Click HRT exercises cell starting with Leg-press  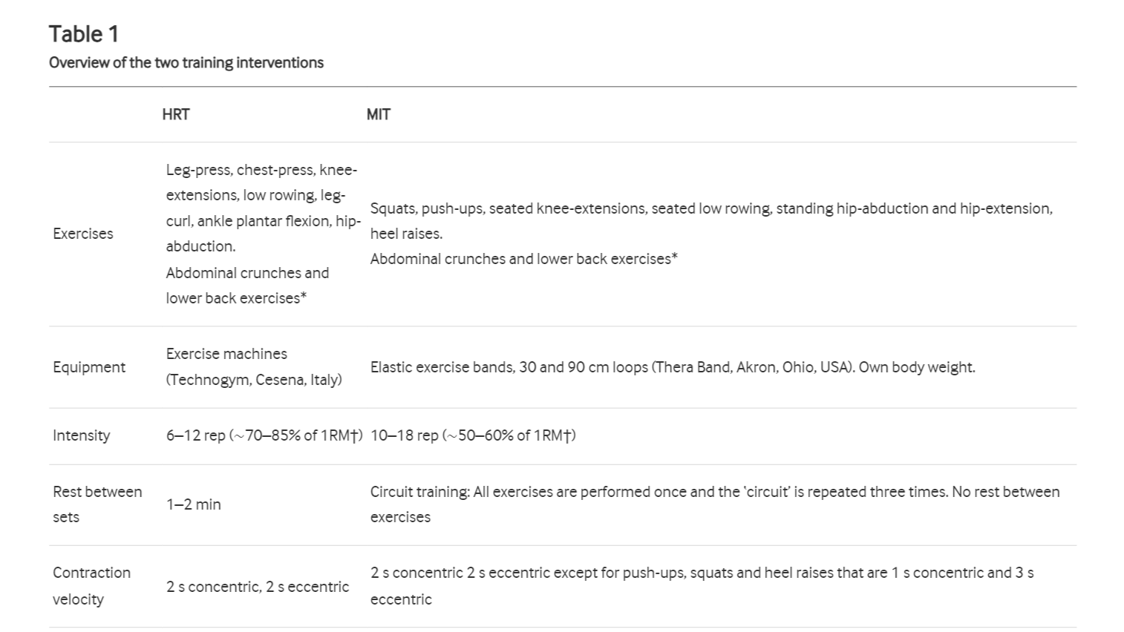point(263,234)
